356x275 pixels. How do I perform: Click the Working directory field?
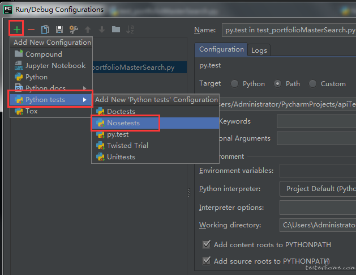click(318, 225)
